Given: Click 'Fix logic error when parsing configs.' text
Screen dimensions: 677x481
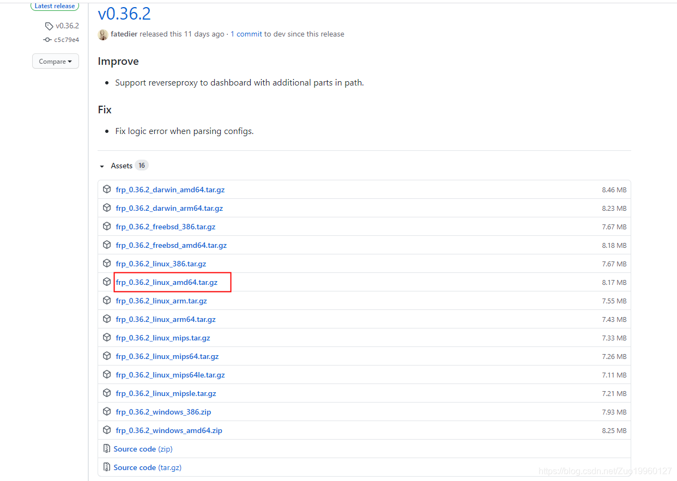Looking at the screenshot, I should (x=184, y=131).
